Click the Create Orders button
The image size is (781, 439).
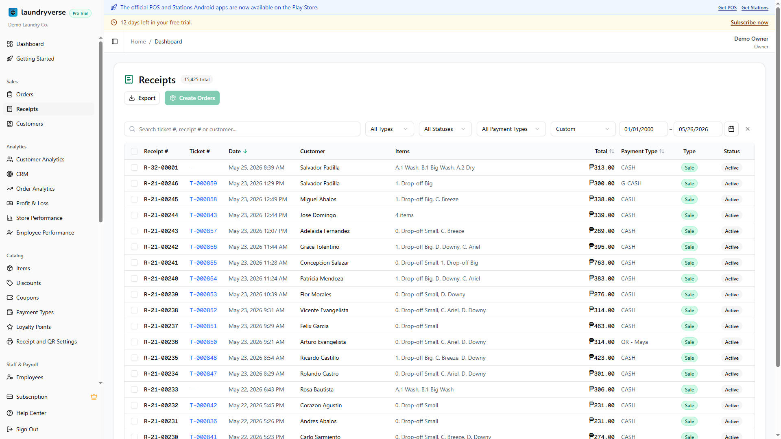[x=192, y=98]
